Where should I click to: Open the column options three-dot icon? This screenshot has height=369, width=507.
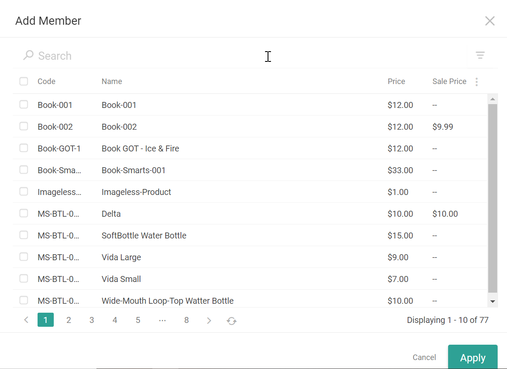click(476, 81)
